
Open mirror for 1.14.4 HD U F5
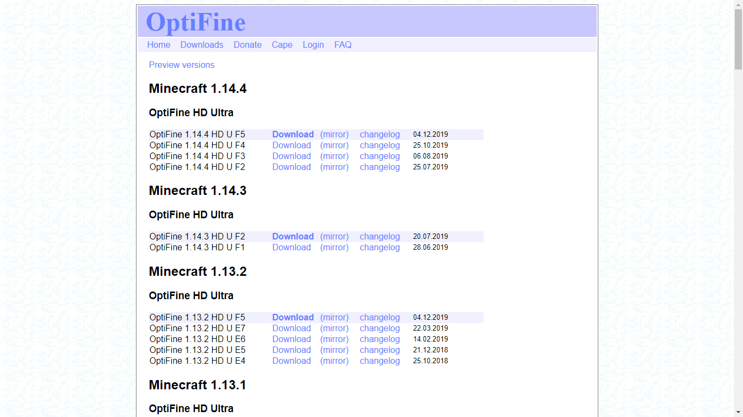pos(335,135)
